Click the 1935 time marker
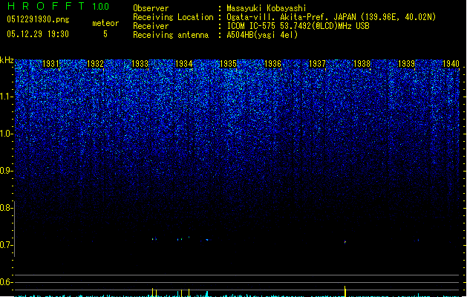This screenshot has width=467, height=297. [x=228, y=64]
